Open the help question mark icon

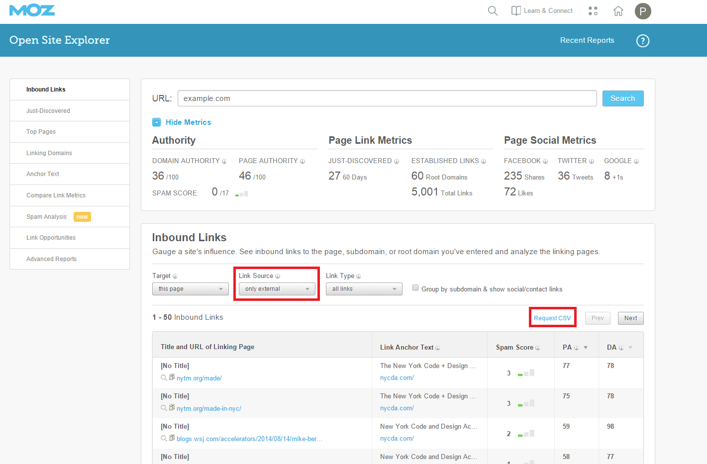(643, 41)
